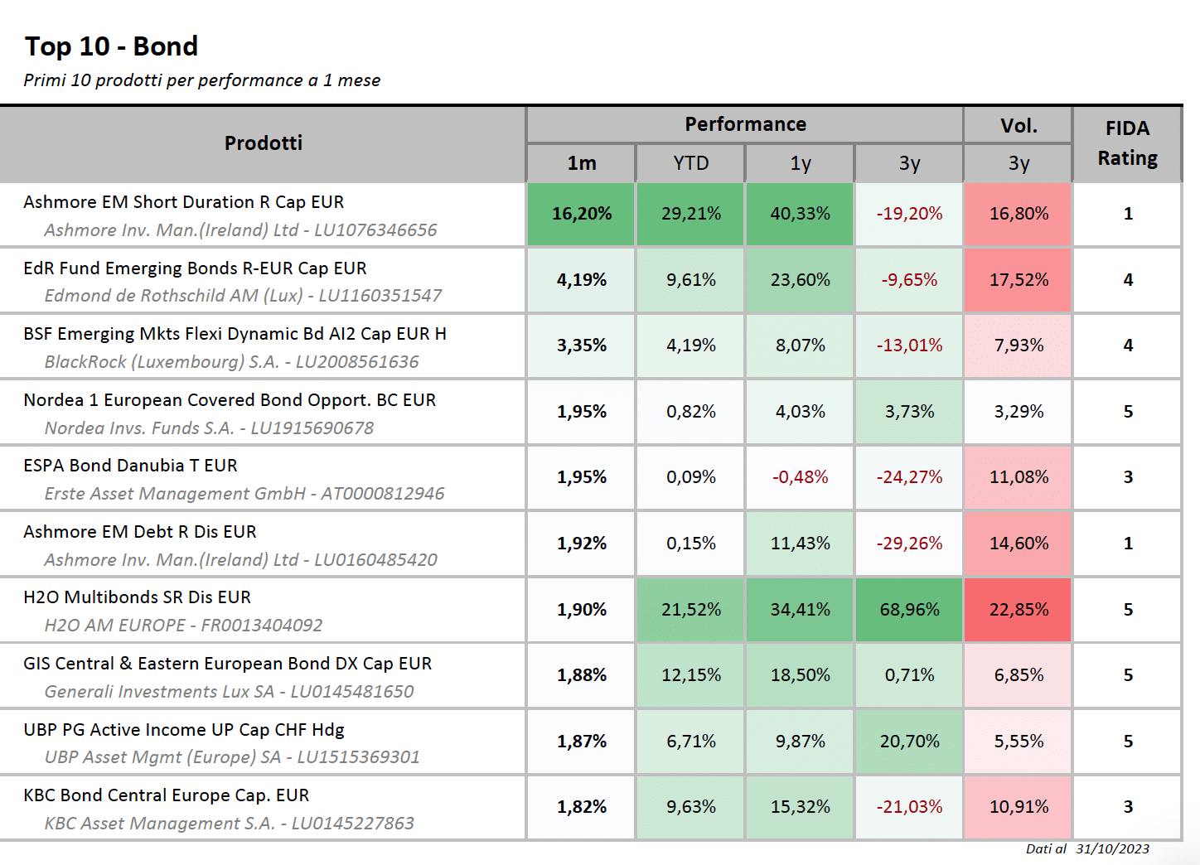Viewport: 1200px width, 865px height.
Task: Open ESPA Bond Danubia T EUR
Action: pos(130,466)
